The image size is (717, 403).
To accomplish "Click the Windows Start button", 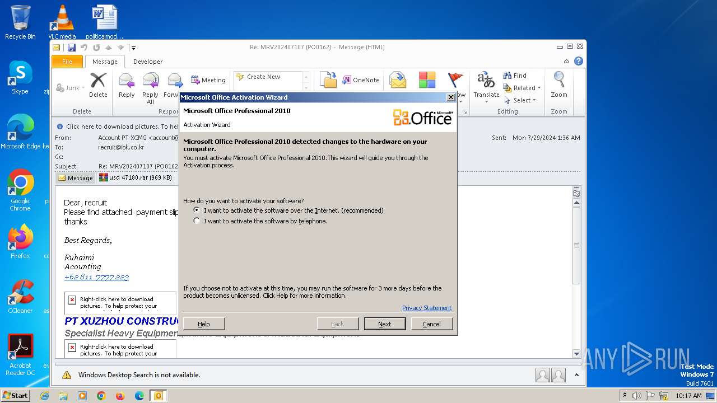I will click(x=16, y=396).
